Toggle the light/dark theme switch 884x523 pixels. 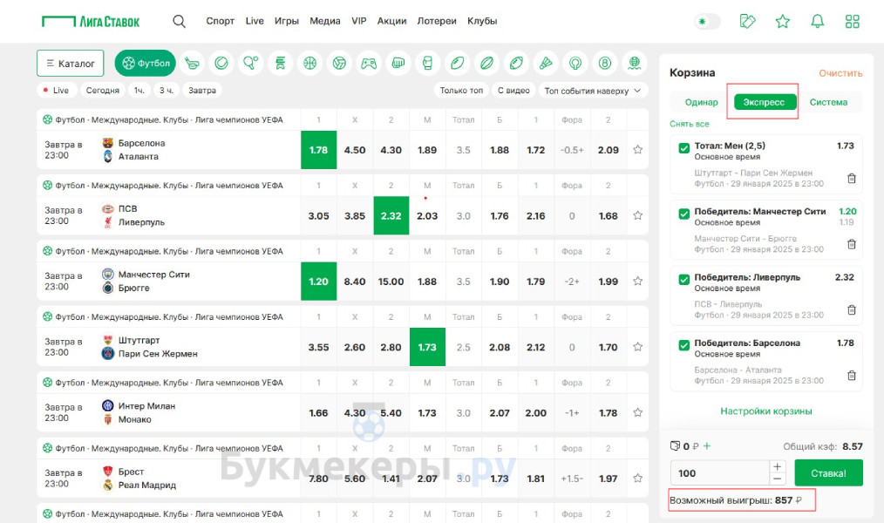[707, 21]
